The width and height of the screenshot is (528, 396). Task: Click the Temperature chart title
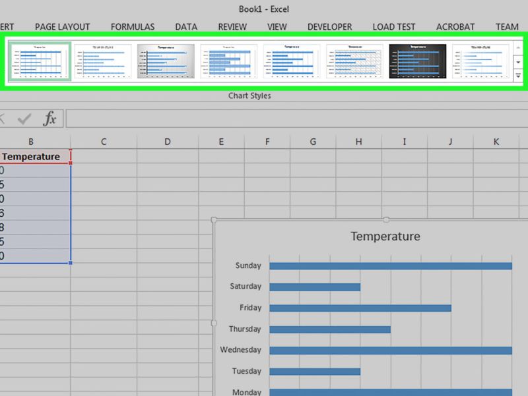pos(385,236)
